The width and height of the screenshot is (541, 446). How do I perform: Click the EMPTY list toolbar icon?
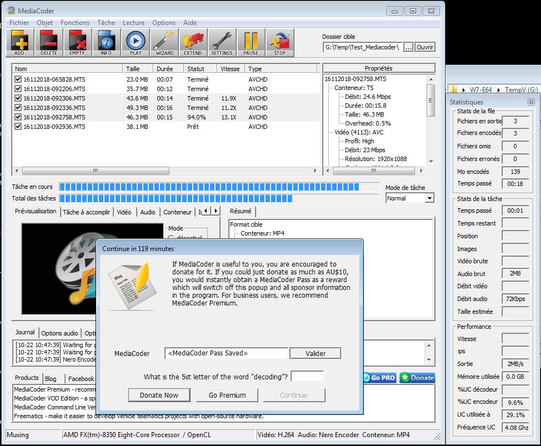click(x=77, y=43)
